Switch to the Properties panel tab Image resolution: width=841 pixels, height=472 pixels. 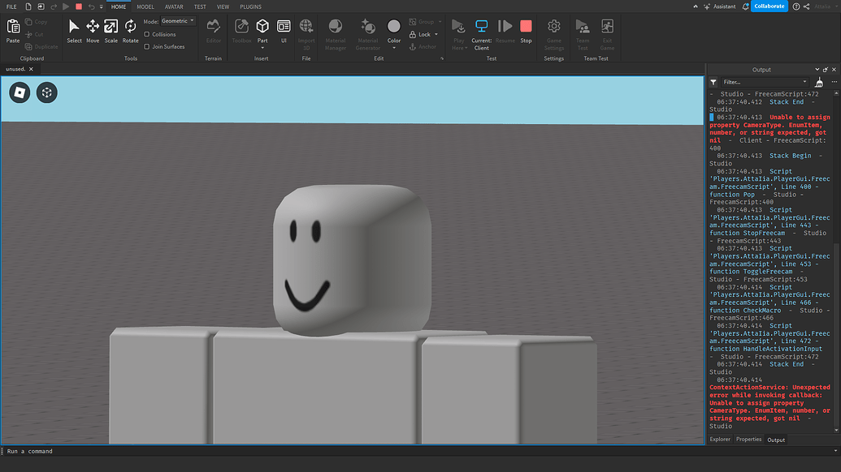748,440
